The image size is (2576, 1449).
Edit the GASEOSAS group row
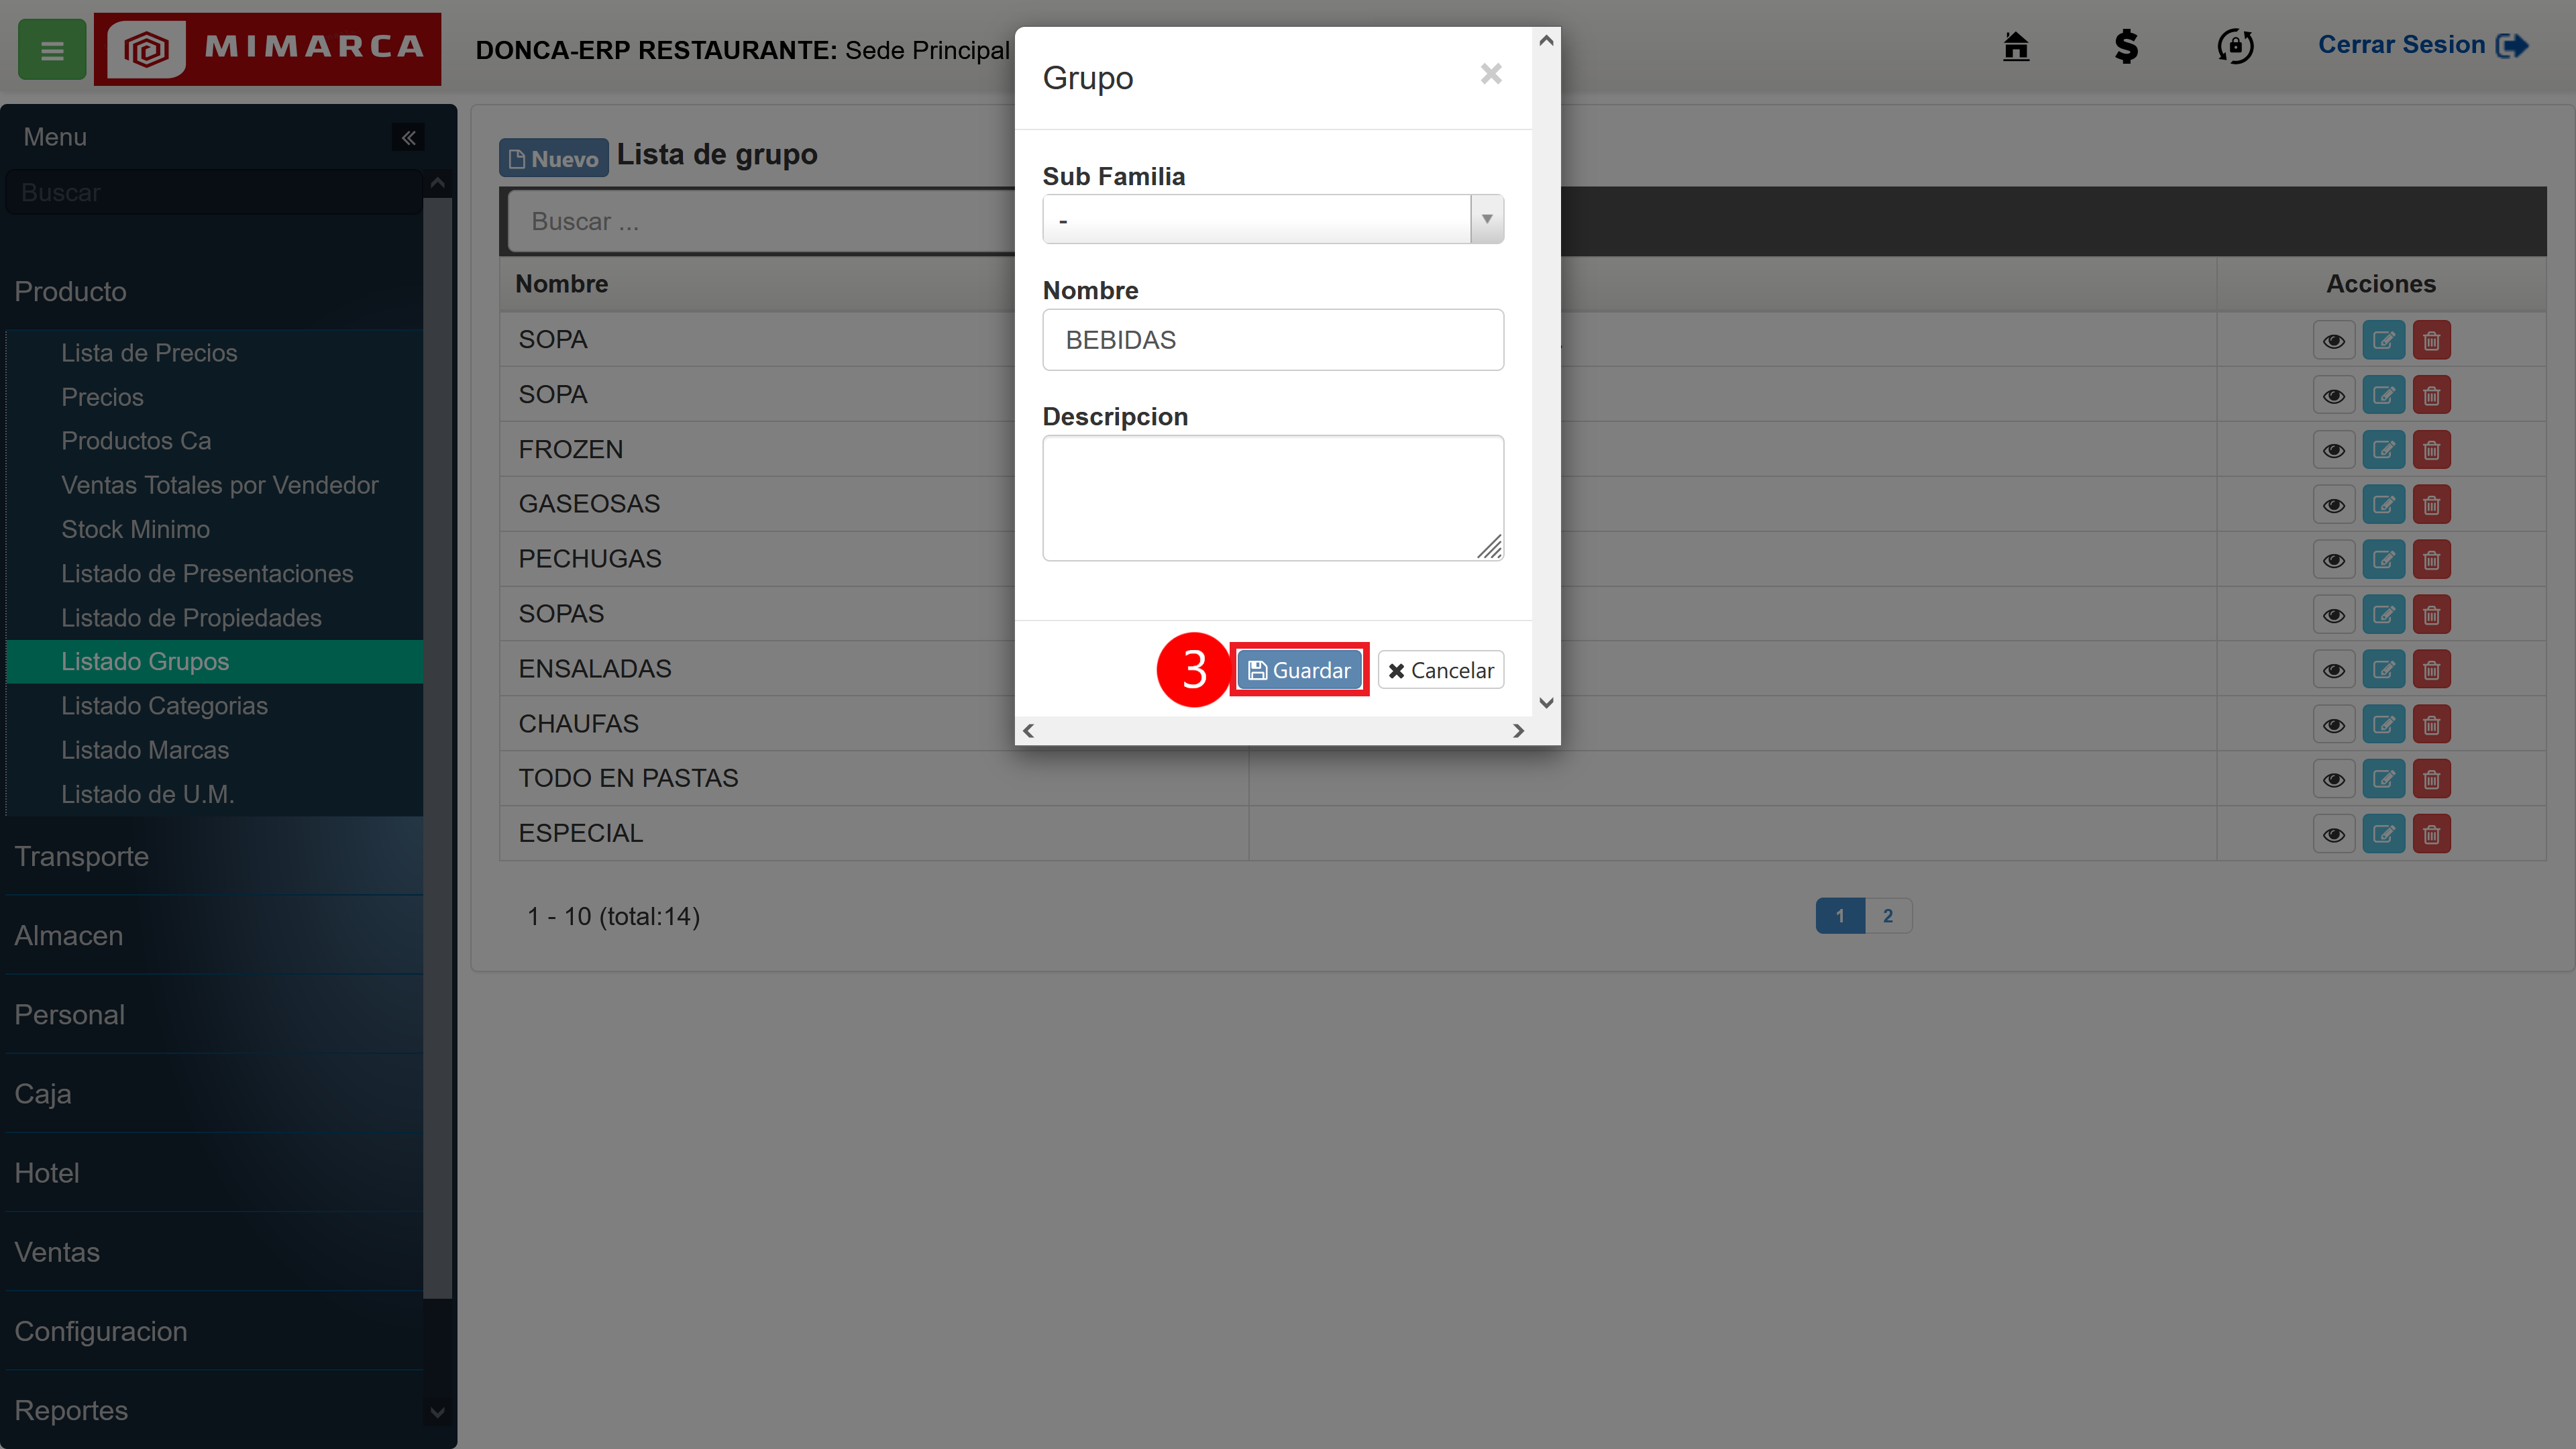click(2383, 505)
